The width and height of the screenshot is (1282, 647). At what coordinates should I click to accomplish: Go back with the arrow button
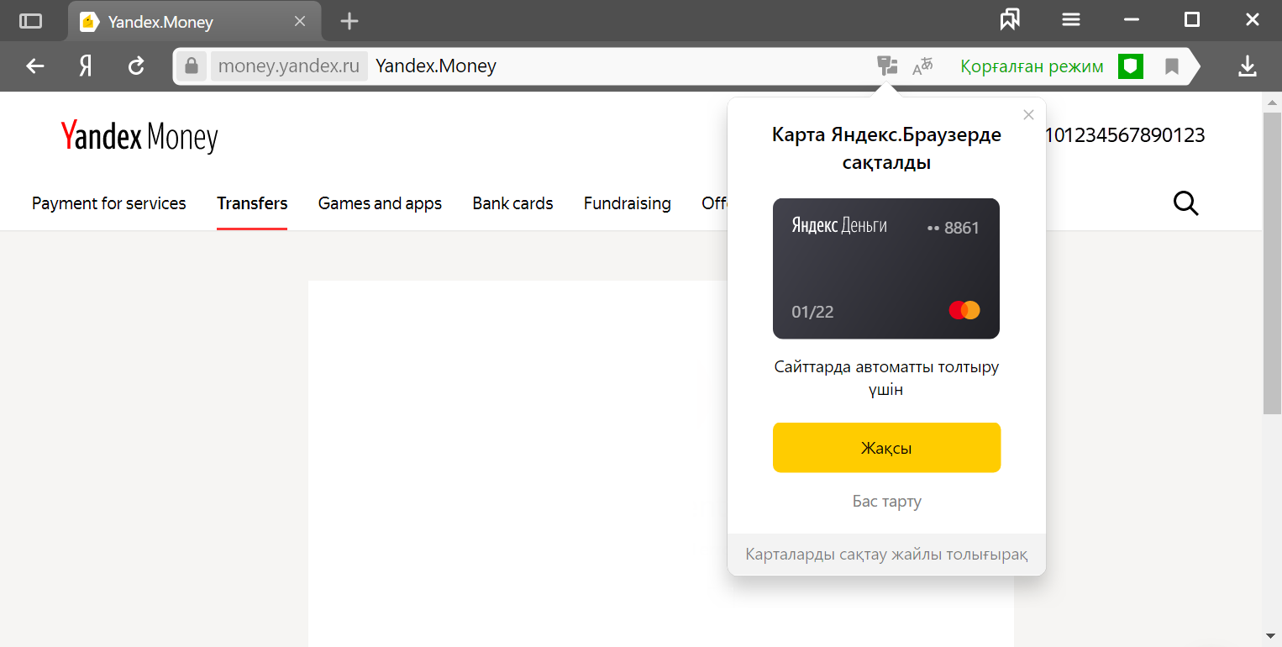[x=34, y=66]
